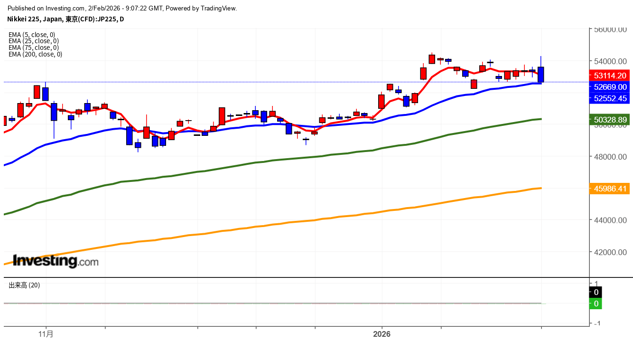Image resolution: width=633 pixels, height=342 pixels.
Task: Click the red 53114.20 price tag
Action: (x=609, y=76)
